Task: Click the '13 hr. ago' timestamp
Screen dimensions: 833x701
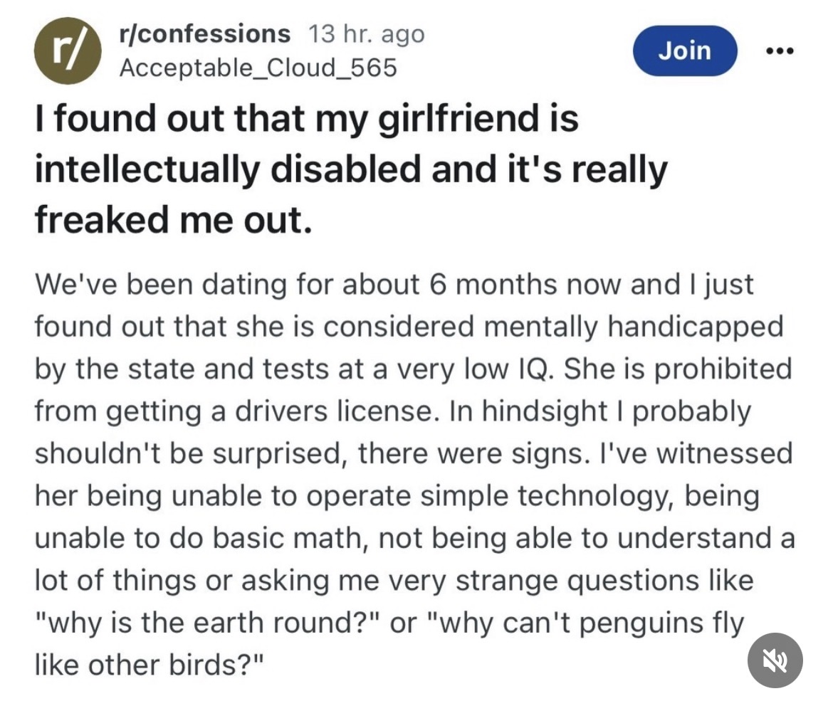Action: [367, 33]
